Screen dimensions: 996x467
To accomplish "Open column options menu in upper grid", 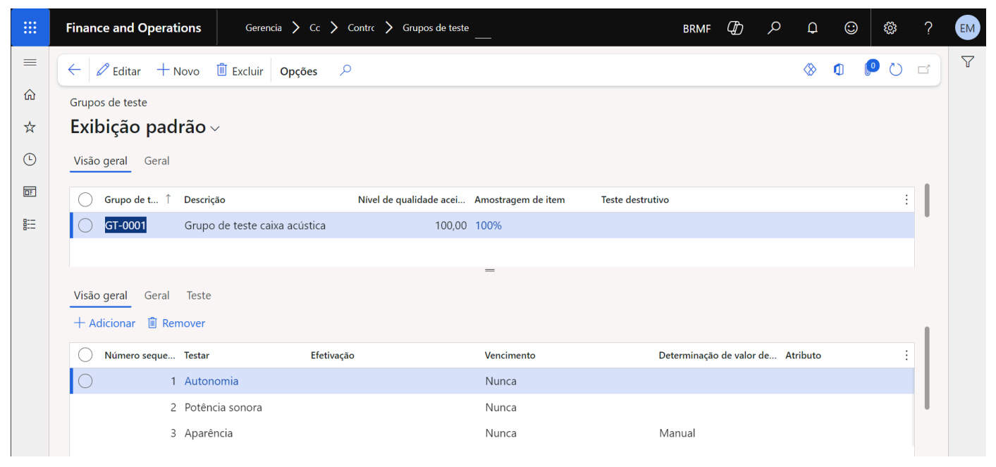I will 906,199.
